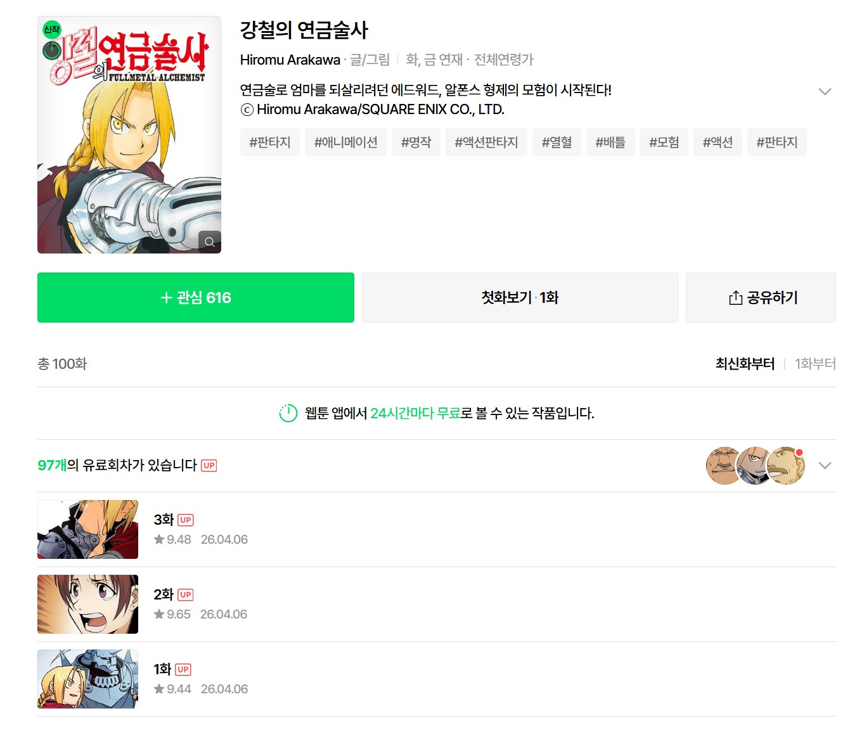Open the first #판타지 tag before #애니메이션

tap(270, 143)
